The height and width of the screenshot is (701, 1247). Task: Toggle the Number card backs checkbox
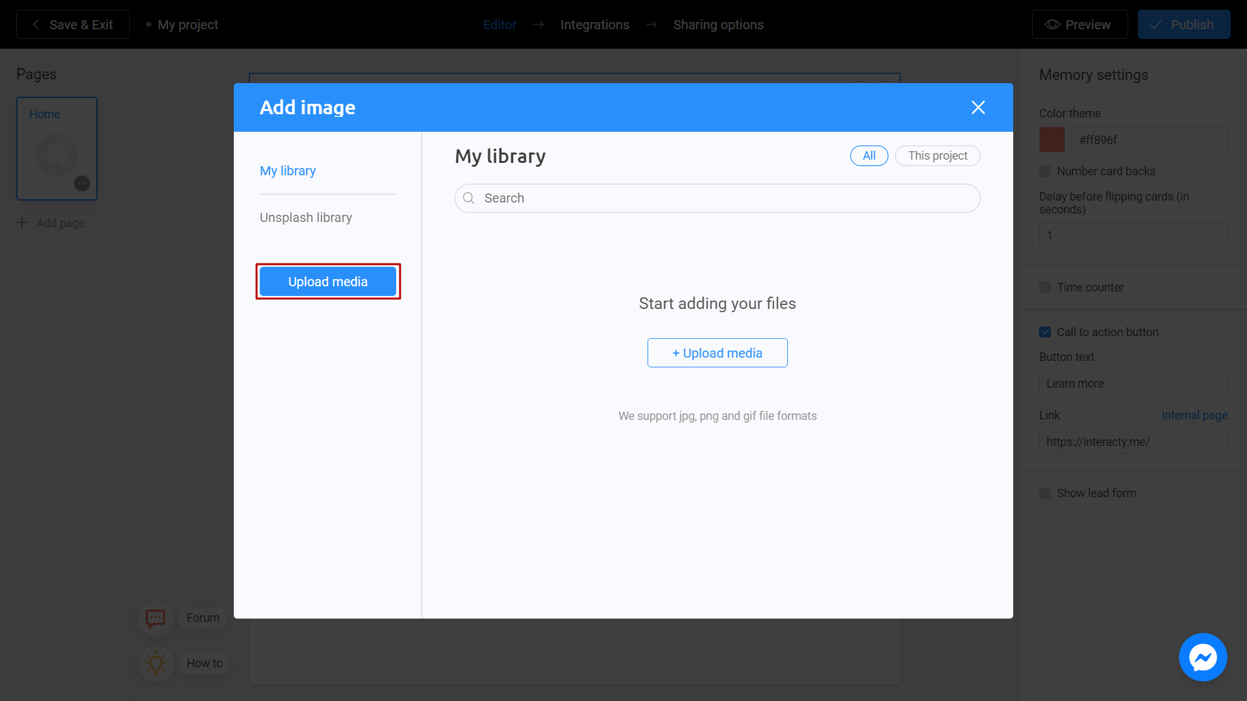pyautogui.click(x=1045, y=171)
